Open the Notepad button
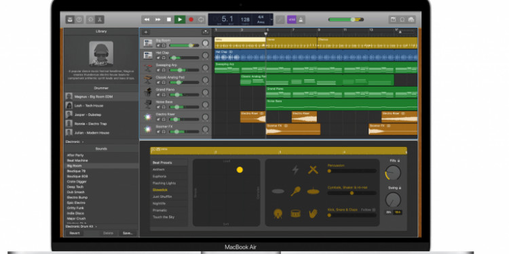Image resolution: width=509 pixels, height=254 pixels. [x=393, y=20]
